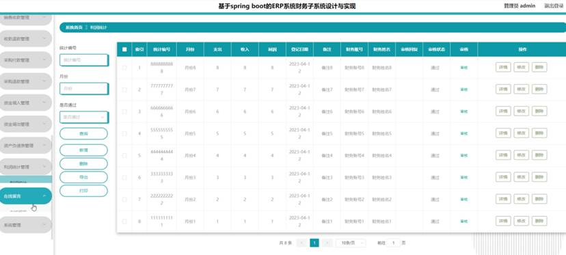Click the 审核状态 column header
This screenshot has width=566, height=255.
pos(436,49)
